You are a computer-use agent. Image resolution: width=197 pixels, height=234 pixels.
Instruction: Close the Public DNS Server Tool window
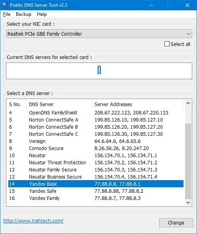187,5
